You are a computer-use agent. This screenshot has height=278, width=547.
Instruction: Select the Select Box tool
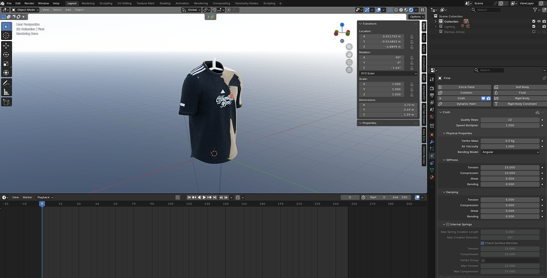6,27
